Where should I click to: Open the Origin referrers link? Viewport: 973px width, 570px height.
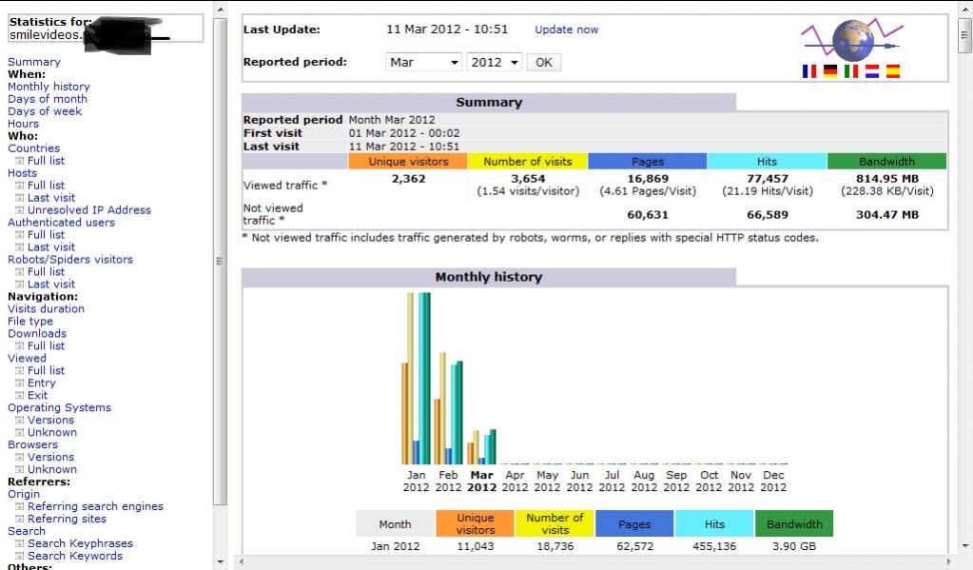click(24, 494)
